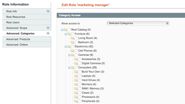Open the Advanced: Products tab
Viewport: 185px width, 104px height.
click(26, 39)
